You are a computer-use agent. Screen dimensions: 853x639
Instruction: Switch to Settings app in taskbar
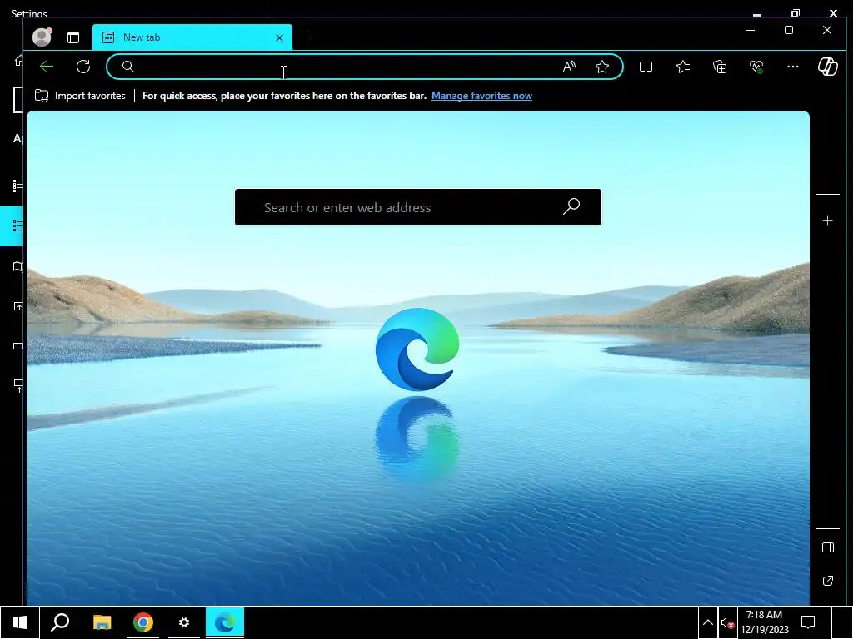[184, 622]
